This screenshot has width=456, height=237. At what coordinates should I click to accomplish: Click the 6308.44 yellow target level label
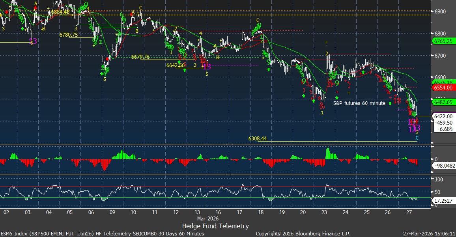(x=258, y=139)
